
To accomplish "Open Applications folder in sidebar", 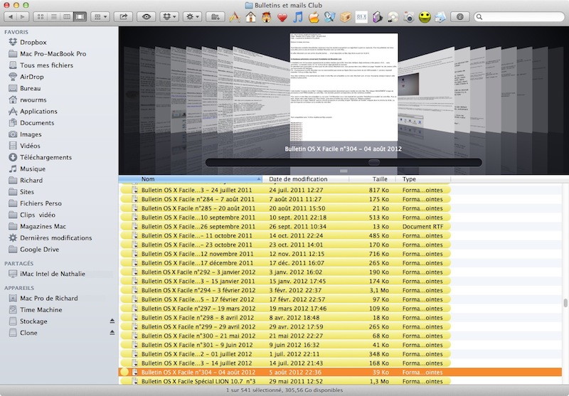I will (38, 111).
